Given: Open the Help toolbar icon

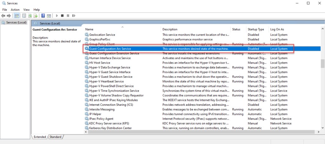Looking at the screenshot, I should 43,15.
